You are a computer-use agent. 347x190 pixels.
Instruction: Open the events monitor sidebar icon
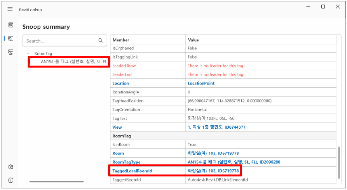10,52
